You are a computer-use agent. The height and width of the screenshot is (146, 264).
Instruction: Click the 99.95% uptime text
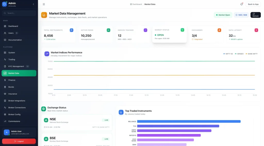click(x=236, y=39)
